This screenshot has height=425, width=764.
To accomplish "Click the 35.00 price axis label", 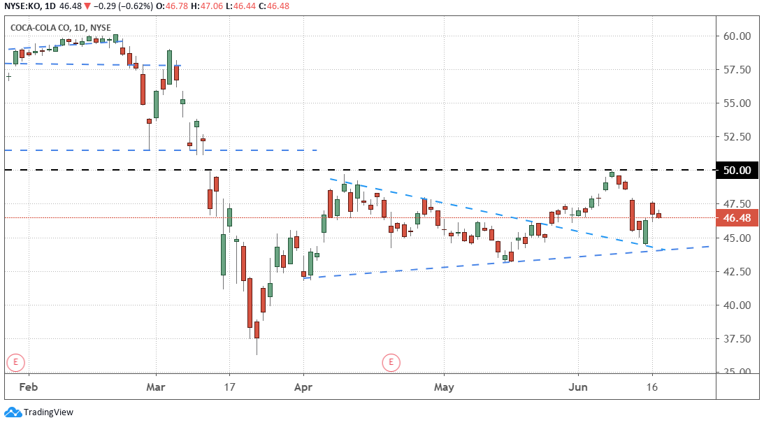I will point(736,372).
